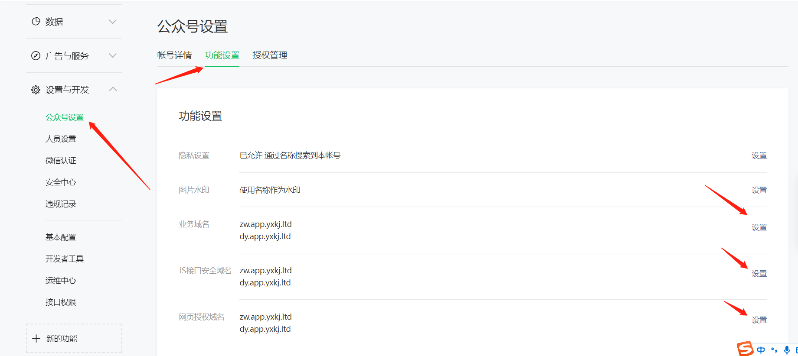Click the 网页授权域名 row label
This screenshot has height=356, width=798.
tap(202, 317)
